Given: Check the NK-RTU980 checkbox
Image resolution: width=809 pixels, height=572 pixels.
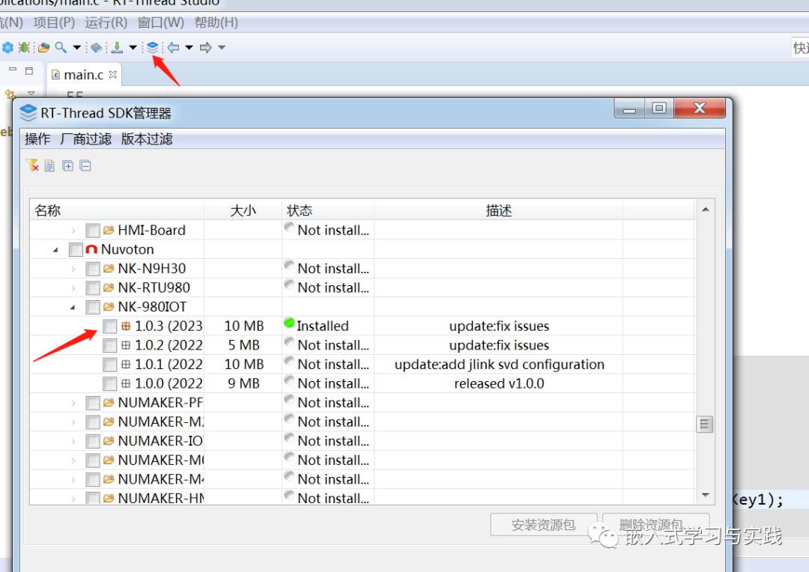Looking at the screenshot, I should pos(93,287).
